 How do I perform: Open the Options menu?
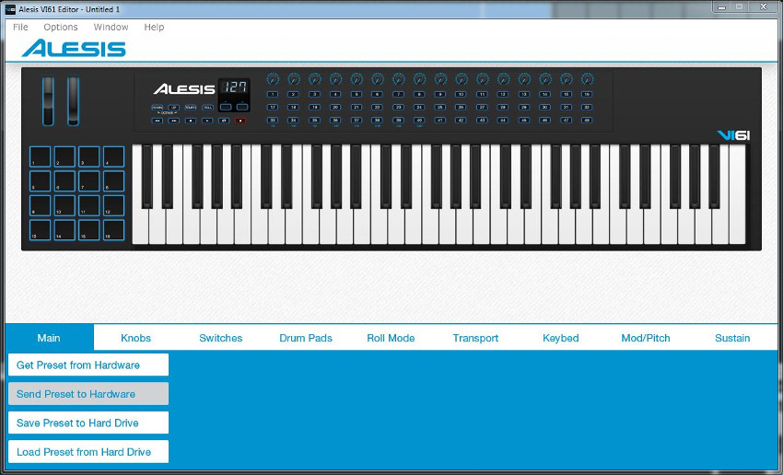coord(61,27)
